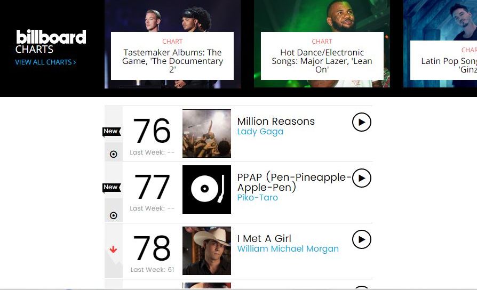Click the New badge beside rank 77
This screenshot has width=477, height=290.
point(111,187)
